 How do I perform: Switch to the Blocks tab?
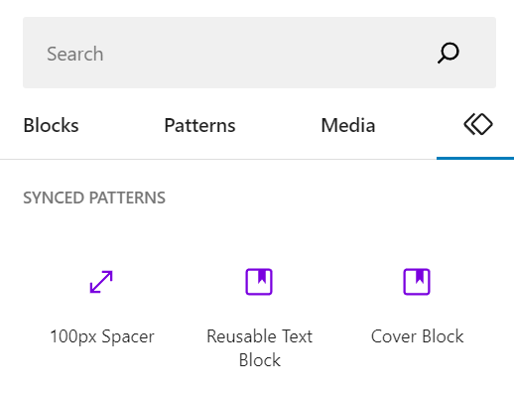click(x=51, y=125)
